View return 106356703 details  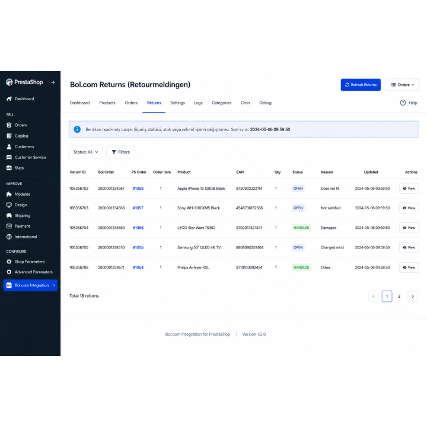click(x=409, y=208)
